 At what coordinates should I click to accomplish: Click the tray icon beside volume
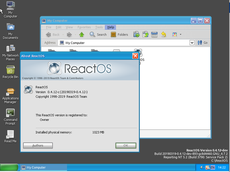click(x=207, y=167)
